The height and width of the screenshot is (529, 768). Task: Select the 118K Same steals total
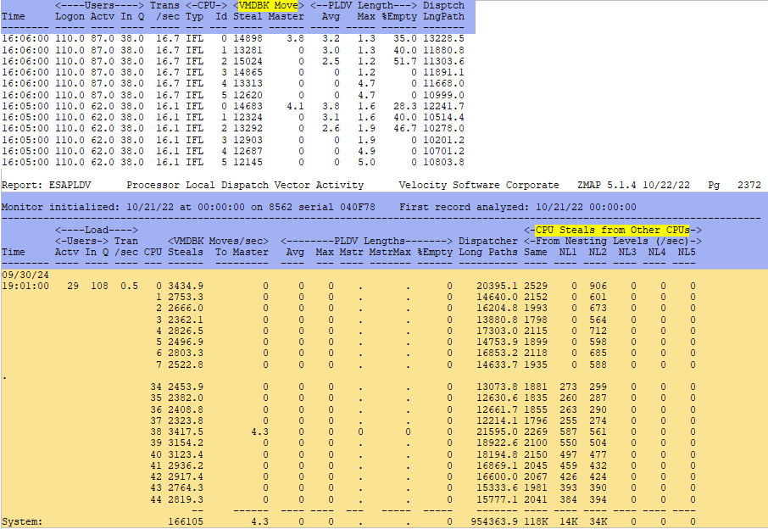click(536, 522)
